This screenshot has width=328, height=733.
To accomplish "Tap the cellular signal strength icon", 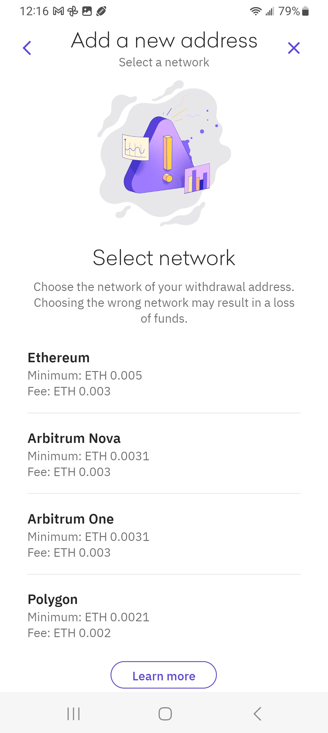I will pyautogui.click(x=270, y=12).
